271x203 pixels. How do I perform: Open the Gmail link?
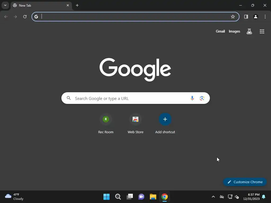pyautogui.click(x=220, y=31)
